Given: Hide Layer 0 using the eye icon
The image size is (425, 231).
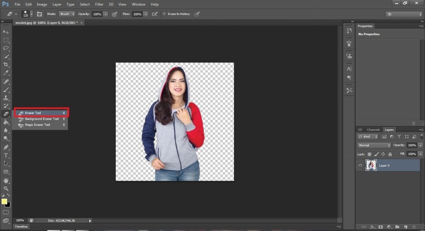Looking at the screenshot, I should (x=360, y=165).
